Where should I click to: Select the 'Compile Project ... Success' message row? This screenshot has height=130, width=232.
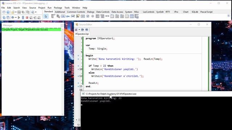coord(32,30)
